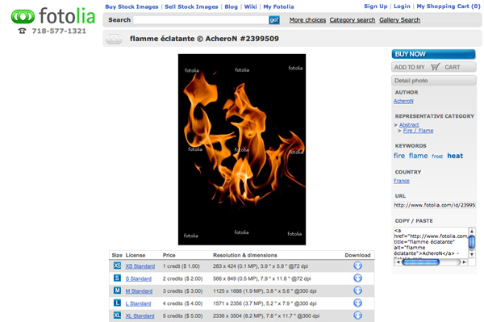Click the horizontal scrollbar in copy/paste box
The width and height of the screenshot is (484, 322).
431,261
